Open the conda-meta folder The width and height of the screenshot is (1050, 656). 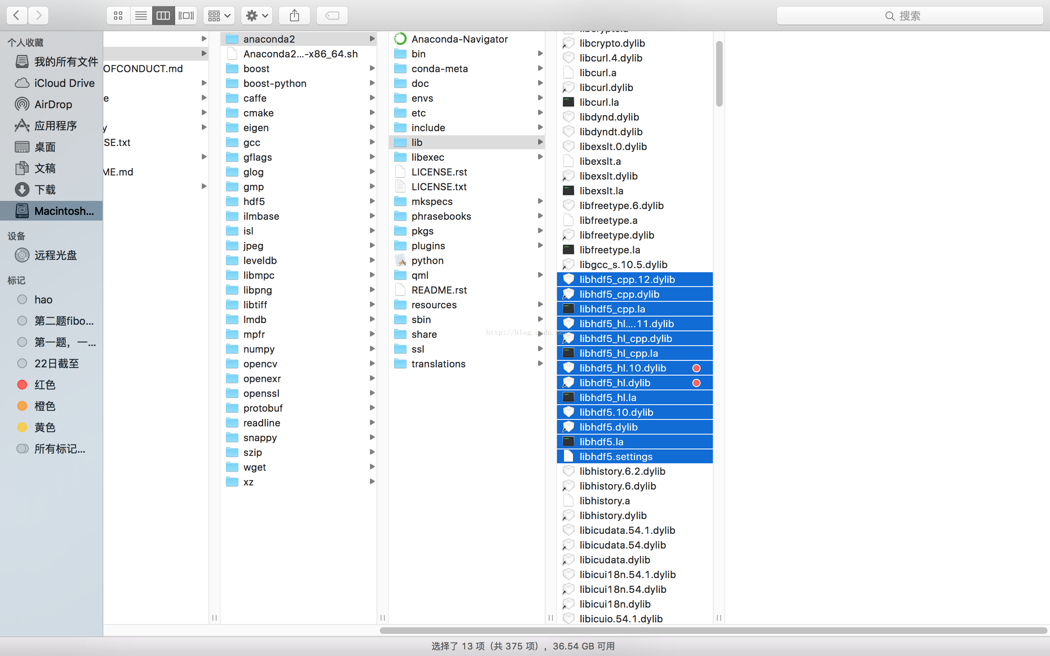click(466, 68)
